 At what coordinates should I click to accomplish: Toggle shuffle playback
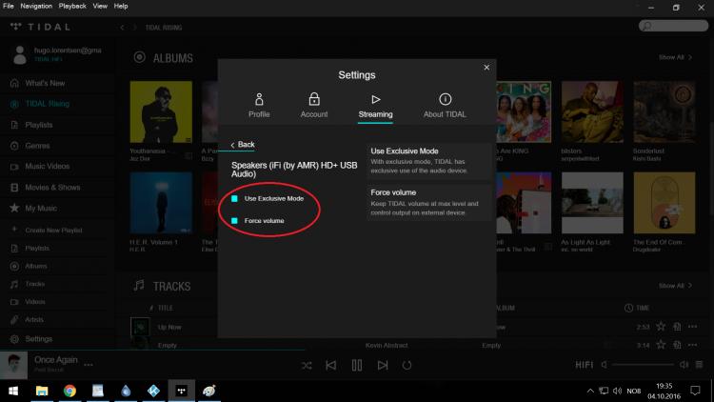307,366
